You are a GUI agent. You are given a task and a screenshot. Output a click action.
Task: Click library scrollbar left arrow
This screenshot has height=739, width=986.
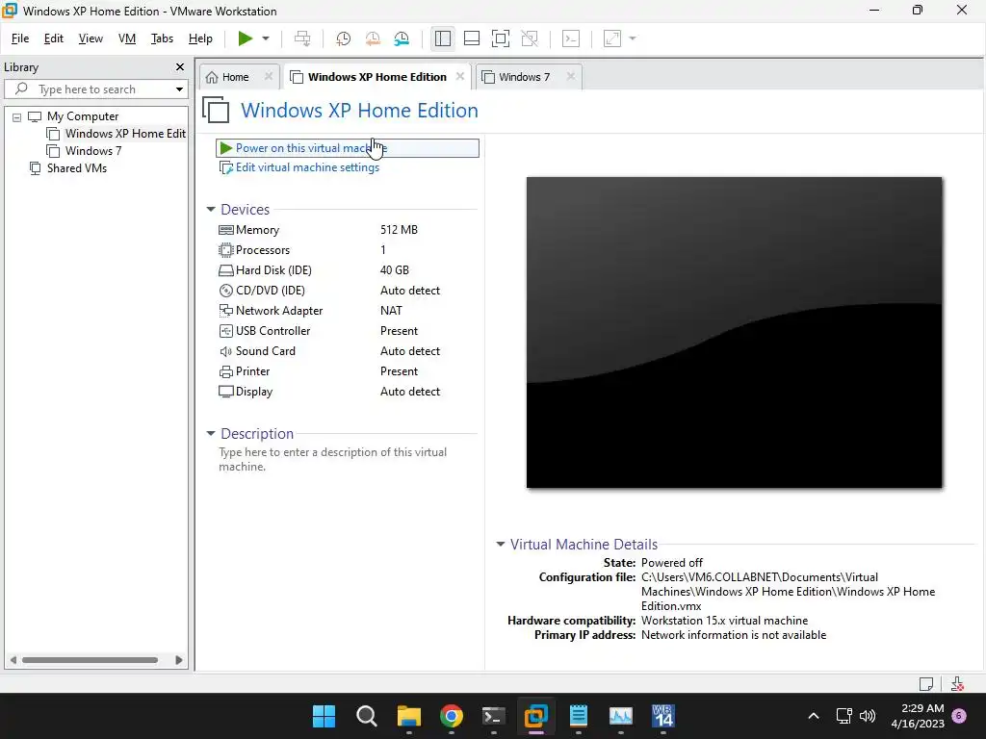tap(13, 660)
